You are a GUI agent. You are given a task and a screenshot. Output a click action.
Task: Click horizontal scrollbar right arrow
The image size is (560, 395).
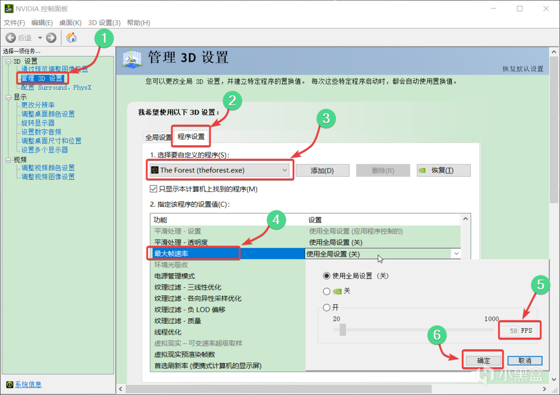pos(544,389)
